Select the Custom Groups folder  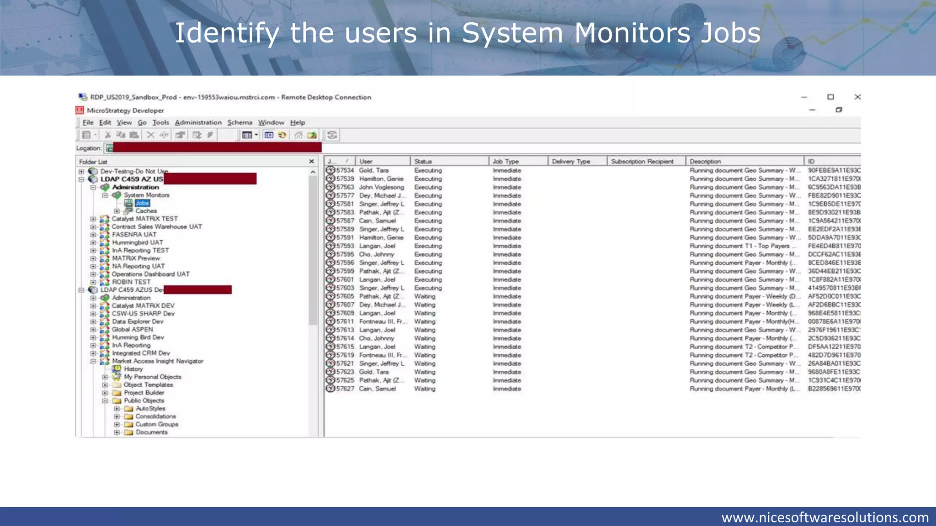pos(157,425)
